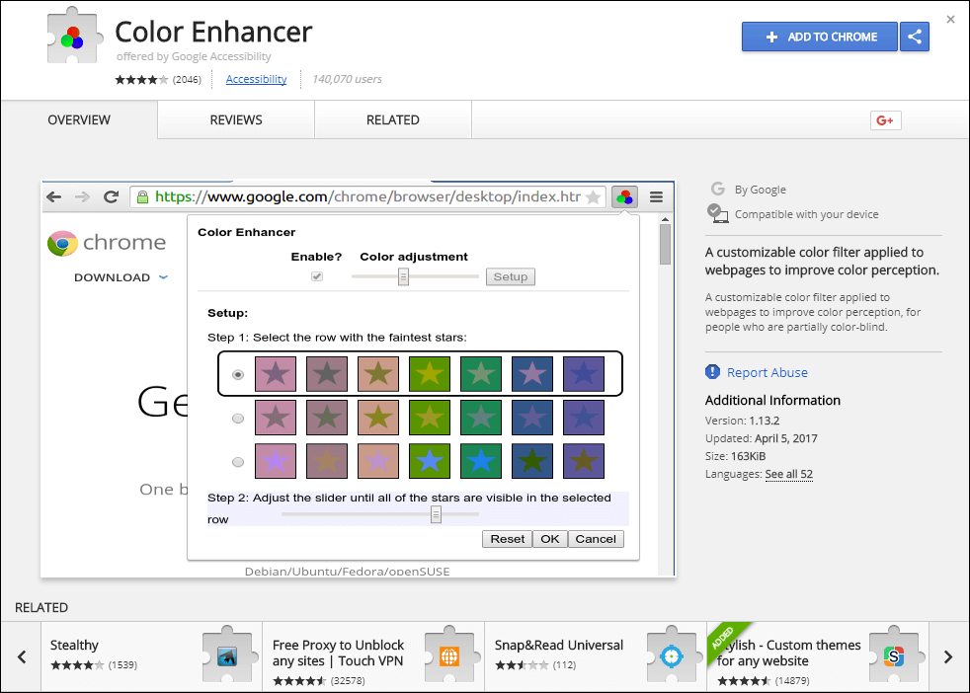Click the share icon button
The width and height of the screenshot is (970, 693).
pos(915,38)
